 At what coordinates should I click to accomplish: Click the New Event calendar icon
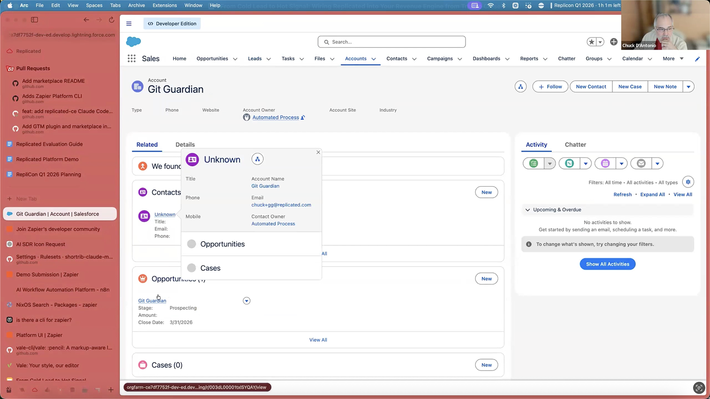605,163
